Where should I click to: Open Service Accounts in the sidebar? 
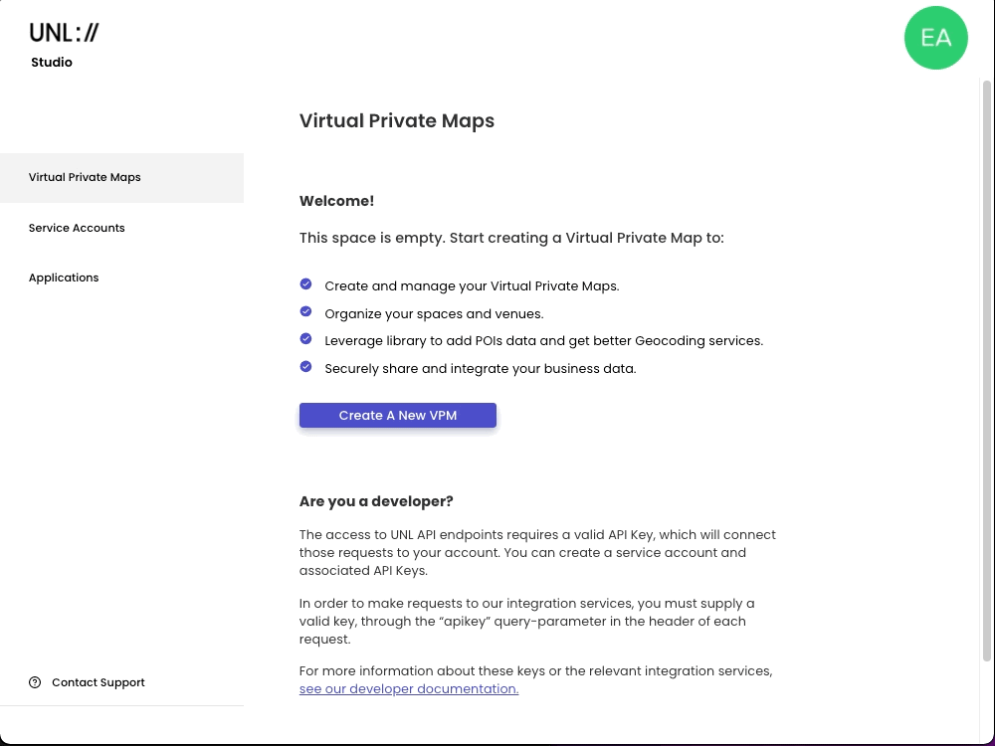pos(77,228)
